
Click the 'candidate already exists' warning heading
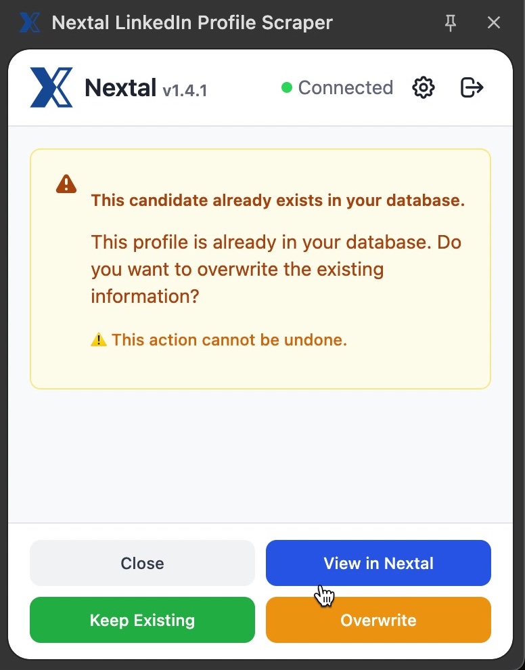point(277,201)
